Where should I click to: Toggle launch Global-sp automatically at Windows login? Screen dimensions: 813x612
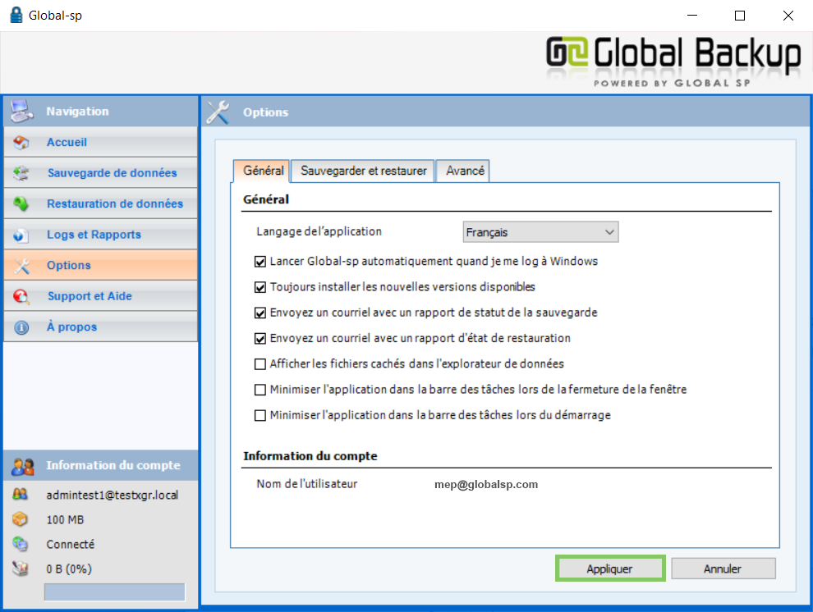coord(260,262)
